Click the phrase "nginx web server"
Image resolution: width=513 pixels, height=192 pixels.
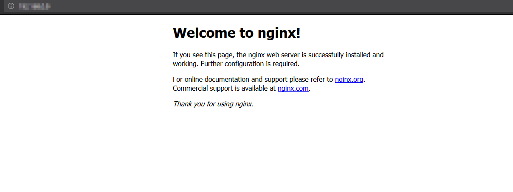coord(274,55)
